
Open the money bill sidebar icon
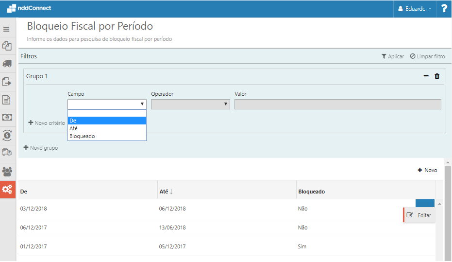(x=7, y=117)
